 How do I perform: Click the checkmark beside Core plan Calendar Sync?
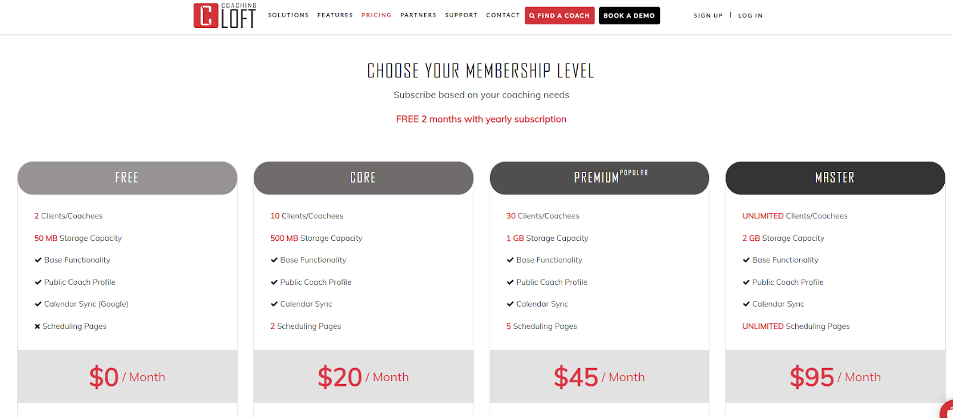[x=274, y=304]
